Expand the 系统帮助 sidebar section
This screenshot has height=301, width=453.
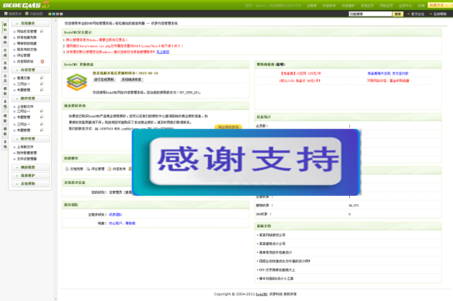coord(31,184)
